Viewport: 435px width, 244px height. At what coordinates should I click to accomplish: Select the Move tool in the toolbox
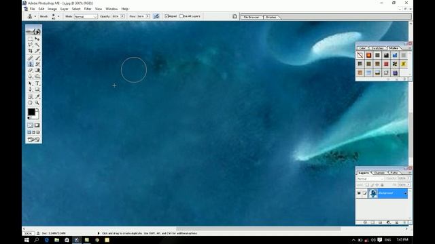pos(37,39)
